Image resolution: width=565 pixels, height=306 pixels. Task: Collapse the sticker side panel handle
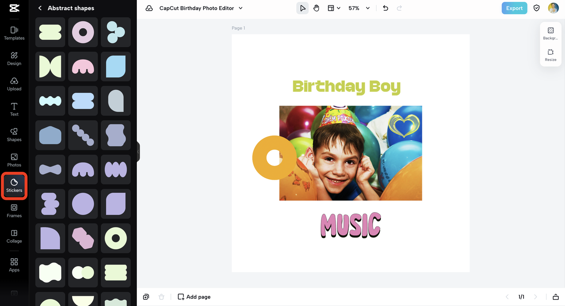coord(138,151)
